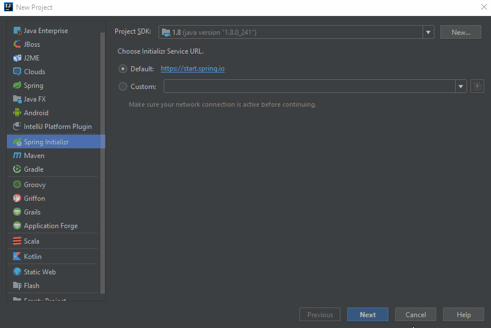The width and height of the screenshot is (491, 328).
Task: Click the Flash list entry text
Action: [x=31, y=286]
